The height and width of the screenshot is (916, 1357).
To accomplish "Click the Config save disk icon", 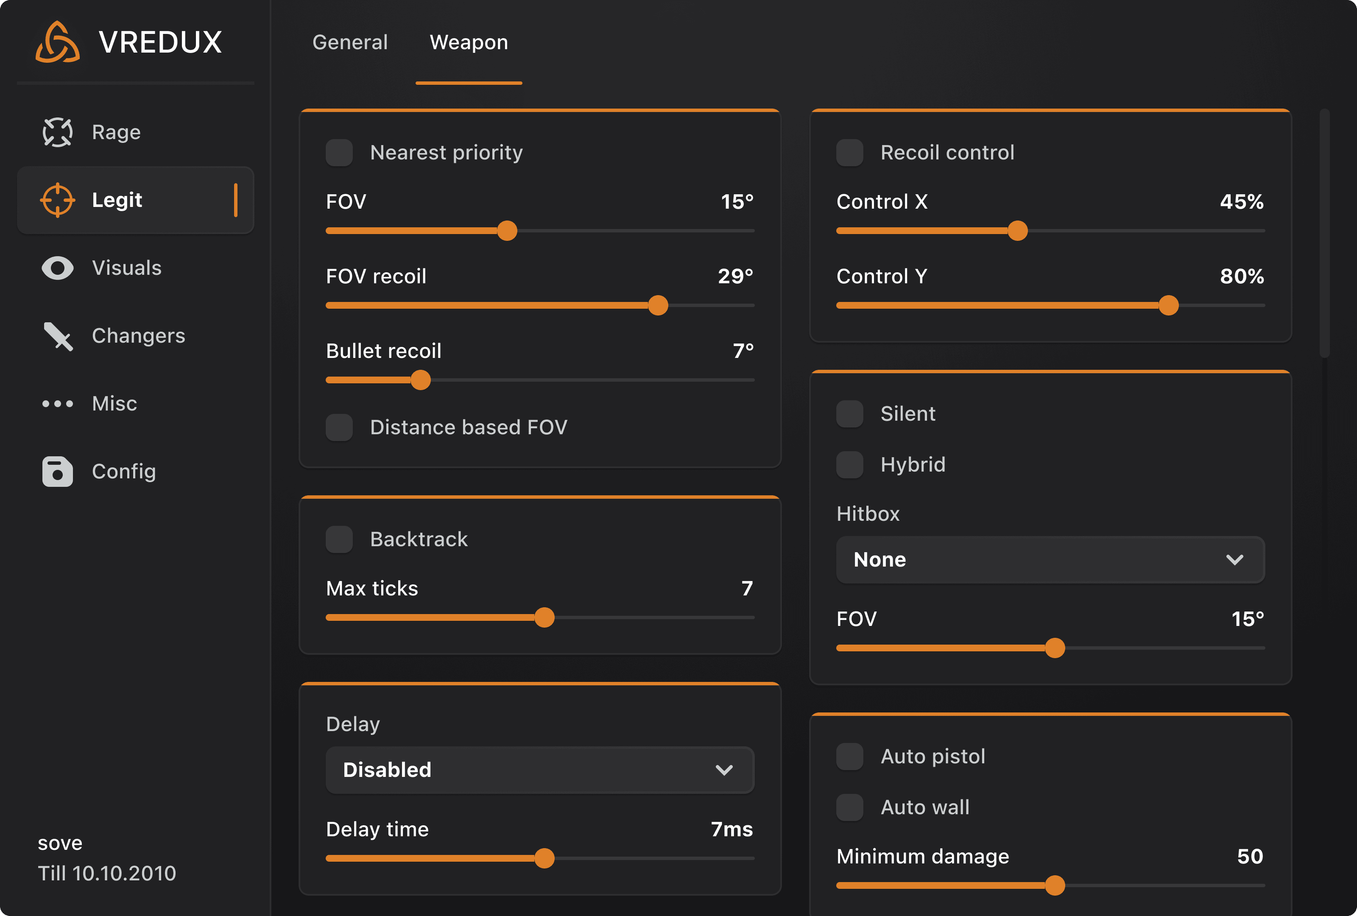I will click(x=57, y=471).
